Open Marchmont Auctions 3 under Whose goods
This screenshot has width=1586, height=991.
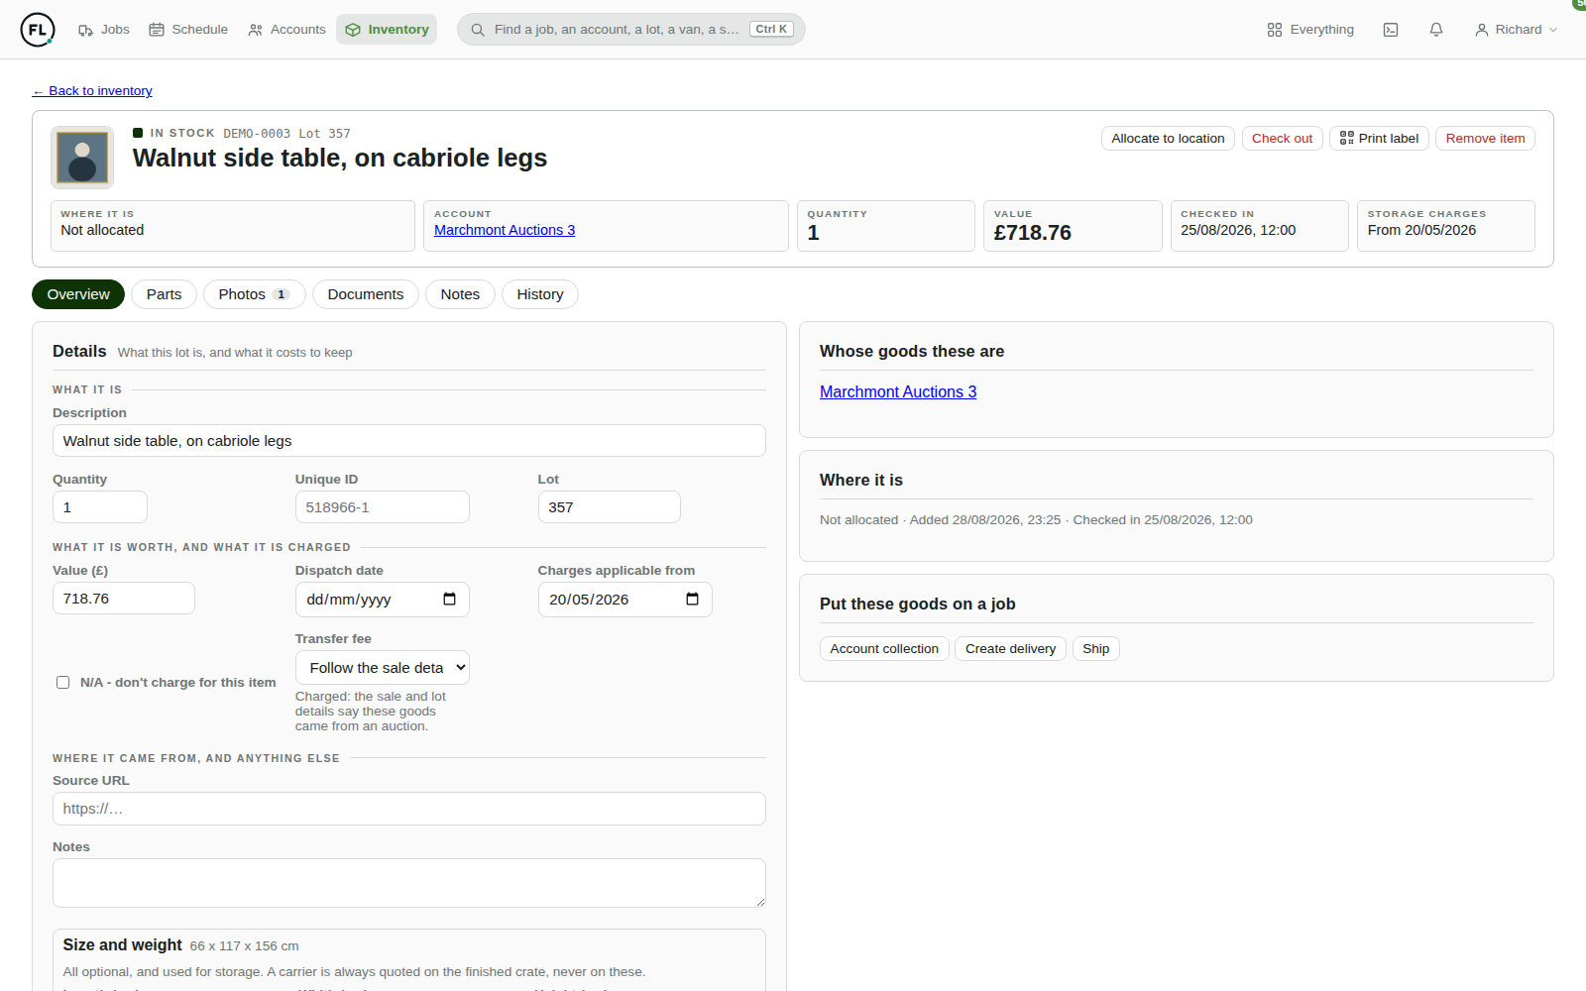coord(898,392)
